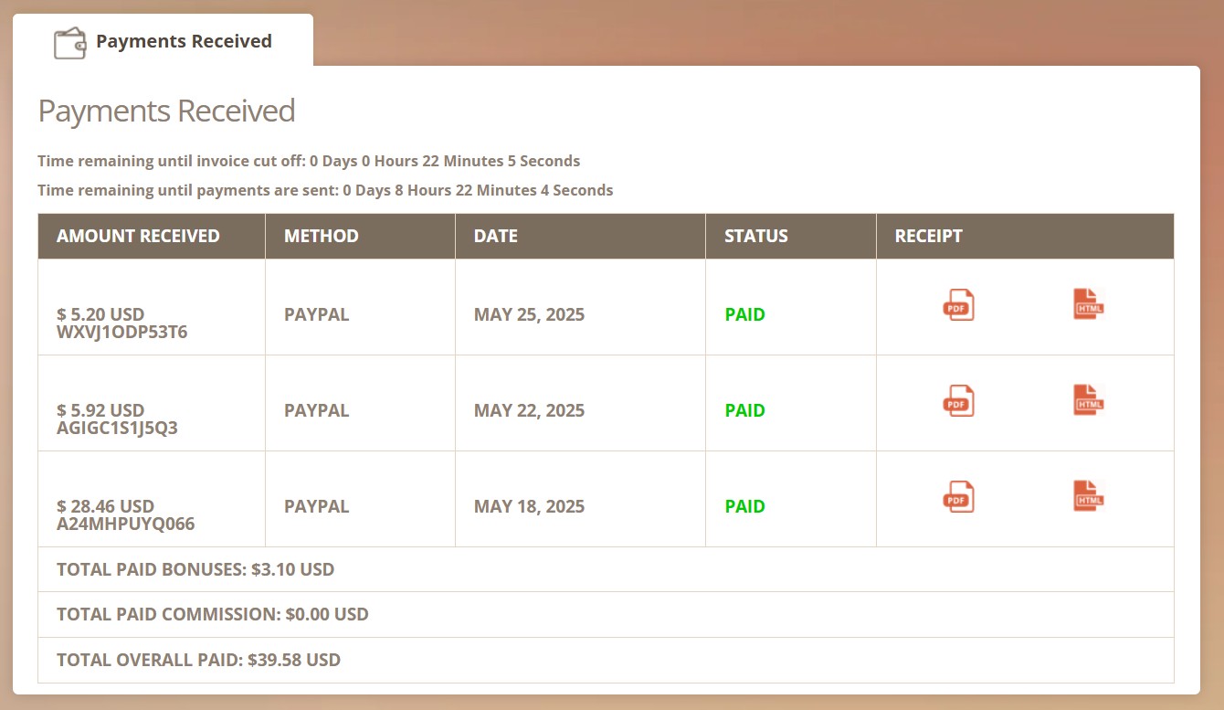Select the PAID status of the May 25 payment
This screenshot has height=710, width=1224.
pos(744,314)
